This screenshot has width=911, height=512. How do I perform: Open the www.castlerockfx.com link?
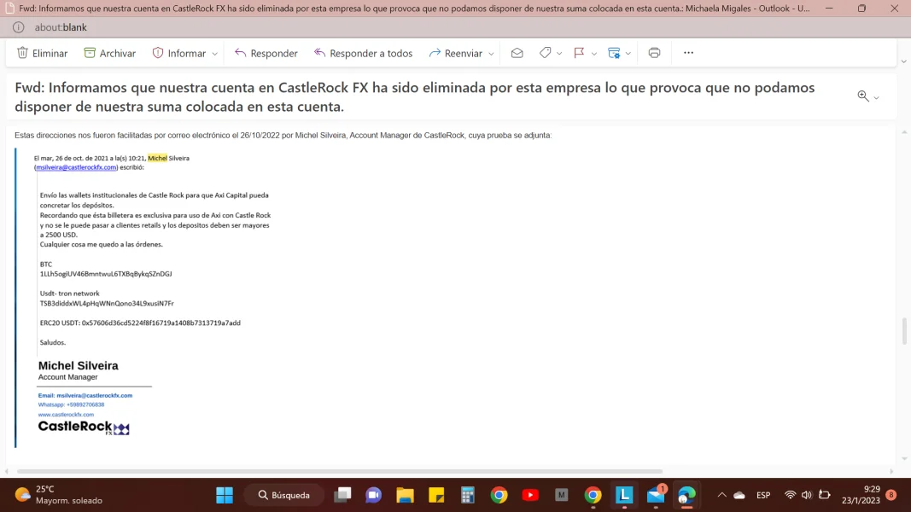pyautogui.click(x=66, y=415)
